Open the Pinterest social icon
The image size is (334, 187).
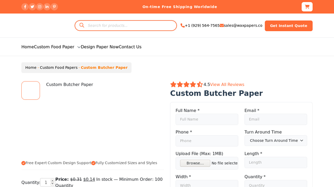click(54, 7)
